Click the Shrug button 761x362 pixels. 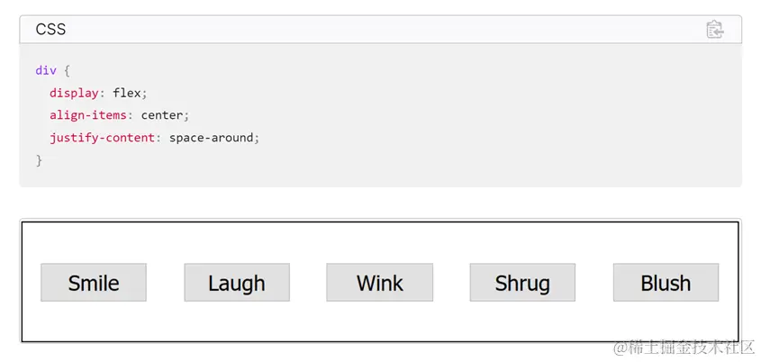[x=522, y=283]
